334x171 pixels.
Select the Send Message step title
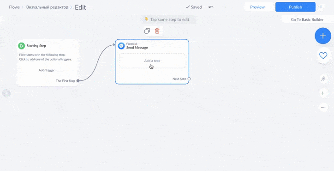(x=137, y=48)
